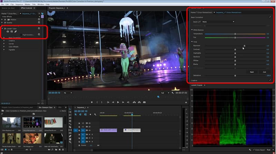
Task: Toggle V1 track eye visibility
Action: 89,130
